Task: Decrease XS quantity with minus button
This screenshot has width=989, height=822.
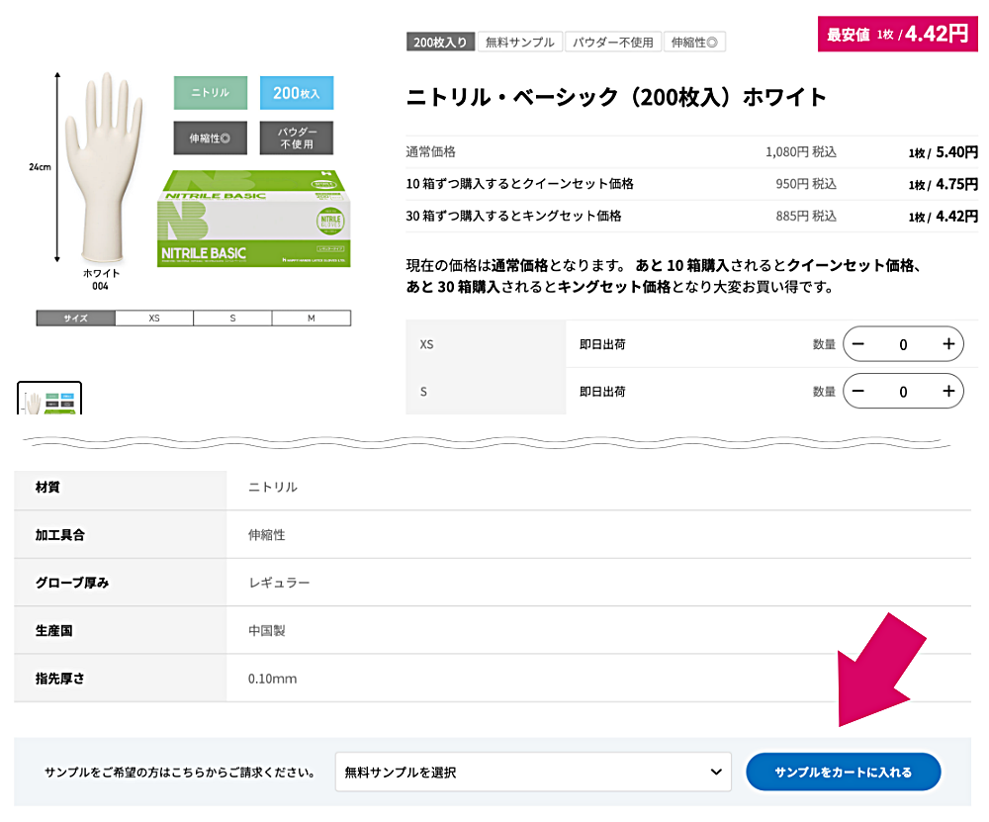Action: click(x=858, y=344)
